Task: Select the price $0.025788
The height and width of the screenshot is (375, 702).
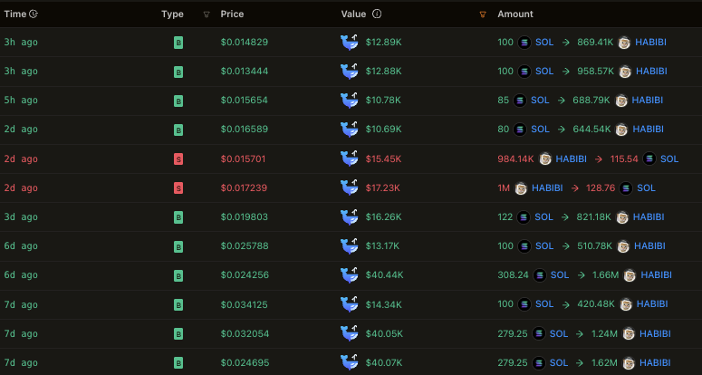Action: point(245,246)
